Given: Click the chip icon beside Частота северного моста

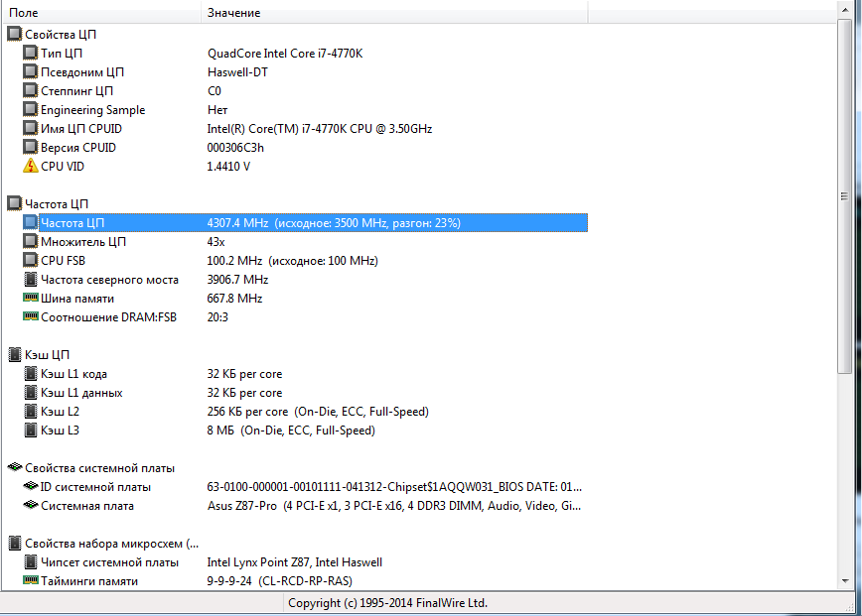Looking at the screenshot, I should pyautogui.click(x=31, y=279).
